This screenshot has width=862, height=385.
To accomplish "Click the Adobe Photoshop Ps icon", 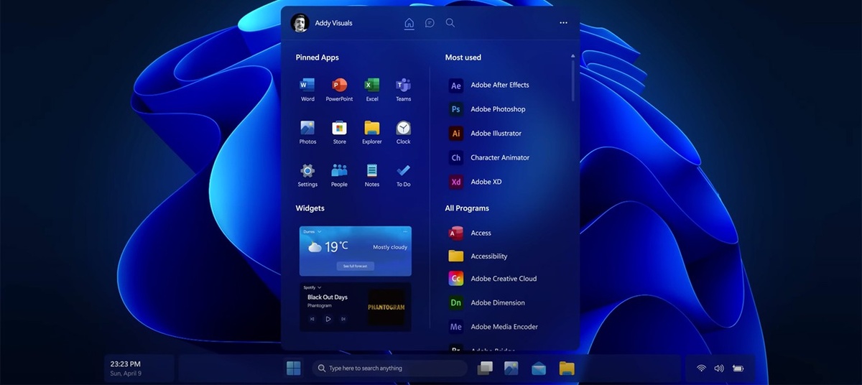I will pyautogui.click(x=456, y=109).
